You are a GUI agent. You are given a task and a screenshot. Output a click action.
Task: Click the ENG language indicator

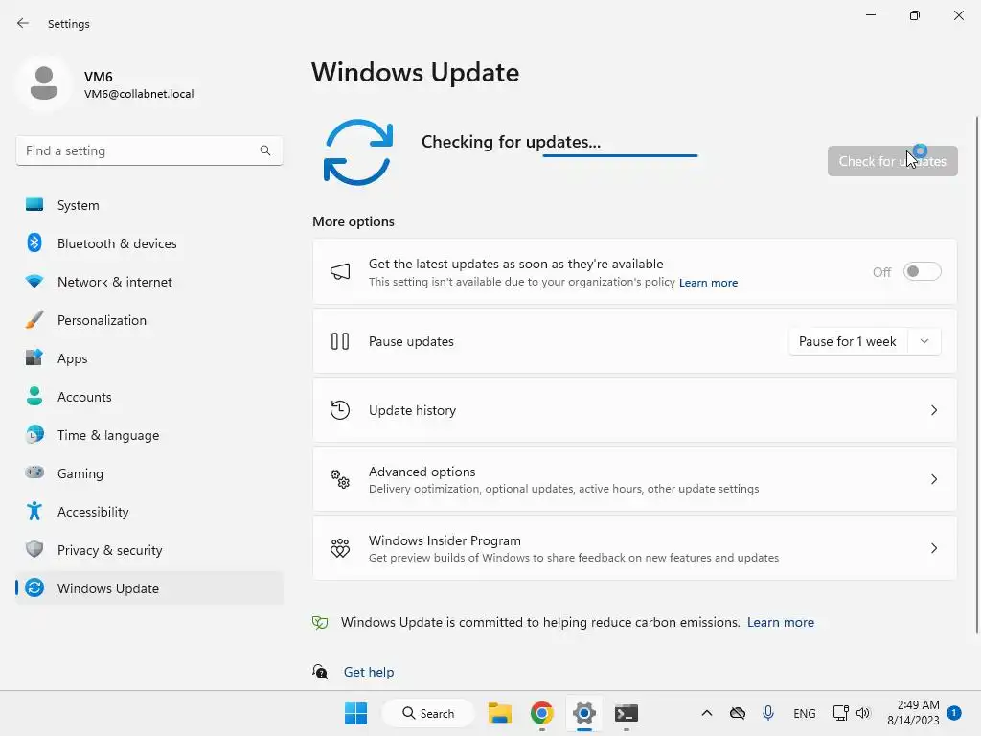804,713
